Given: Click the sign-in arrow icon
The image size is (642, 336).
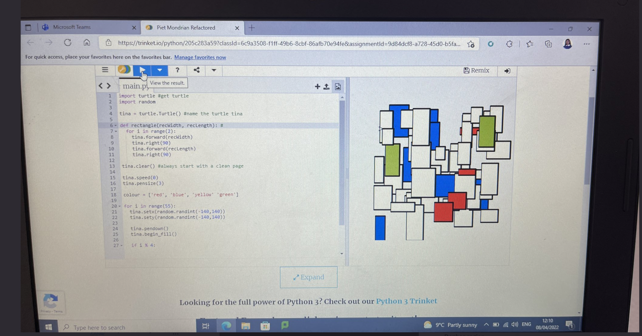Looking at the screenshot, I should click(507, 71).
